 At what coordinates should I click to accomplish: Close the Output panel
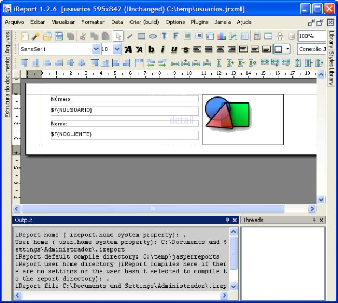click(235, 220)
